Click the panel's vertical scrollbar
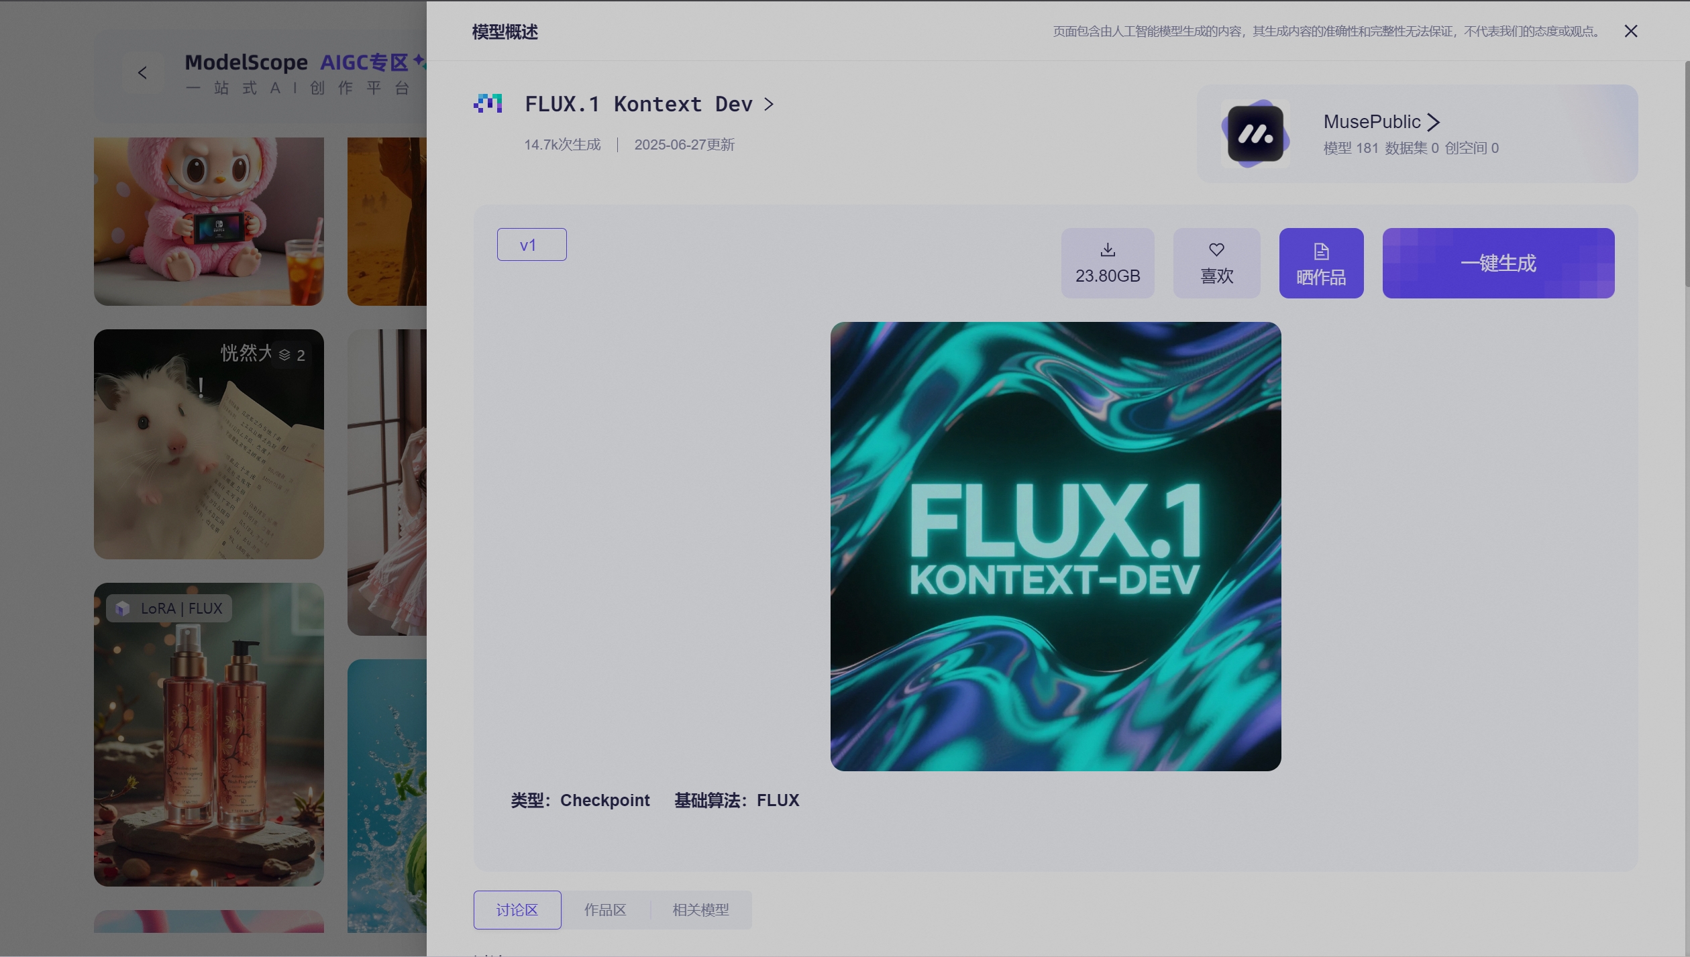The image size is (1690, 957). click(x=1687, y=174)
